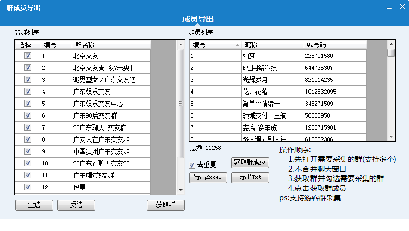Image resolution: width=409 pixels, height=231 pixels.
Task: Click the 群员列表 scrollbar thumb
Action: tap(391, 53)
